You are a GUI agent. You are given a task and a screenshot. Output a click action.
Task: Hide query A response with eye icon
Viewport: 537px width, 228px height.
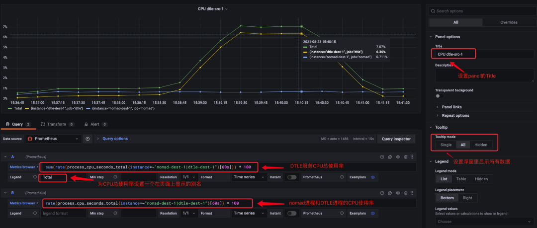pos(398,157)
